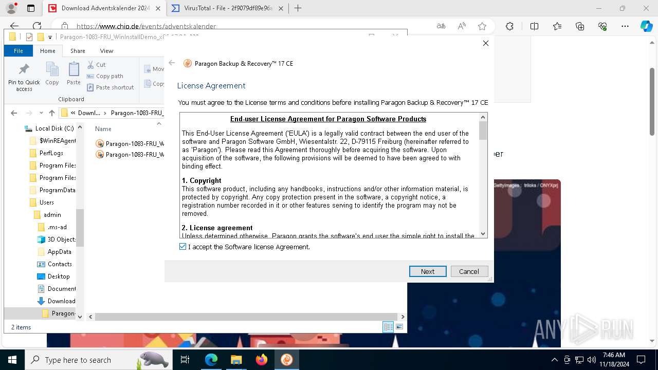Click the Copy ribbon icon

tap(52, 74)
